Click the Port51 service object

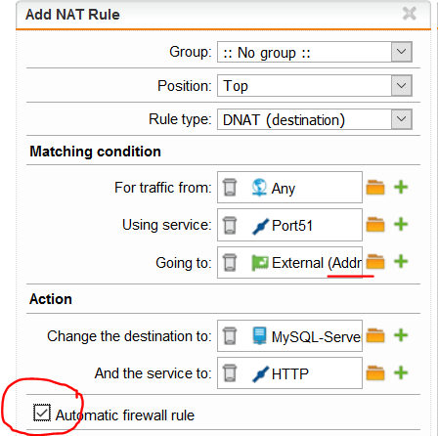point(283,226)
